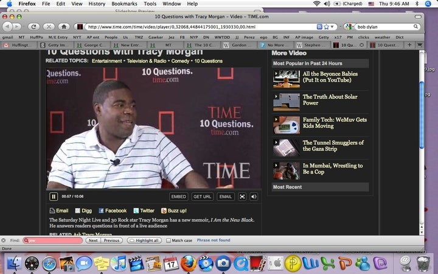This screenshot has height=274, width=438.
Task: Go to the browser home page
Action: pyautogui.click(x=64, y=27)
